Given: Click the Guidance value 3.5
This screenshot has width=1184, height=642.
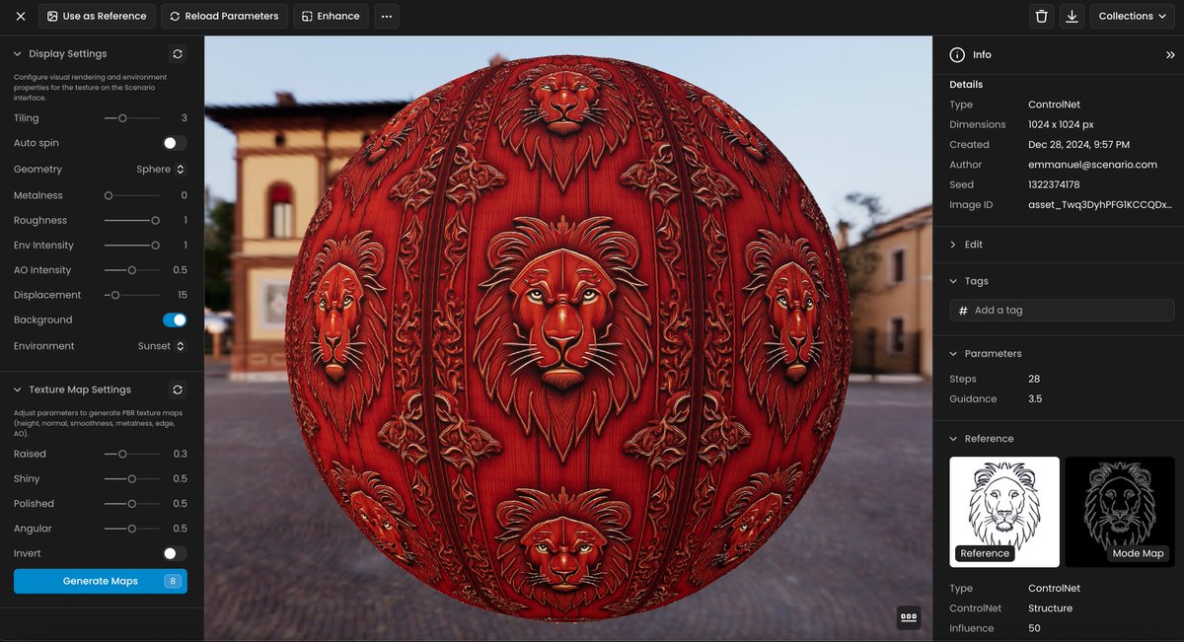Looking at the screenshot, I should (x=1035, y=399).
